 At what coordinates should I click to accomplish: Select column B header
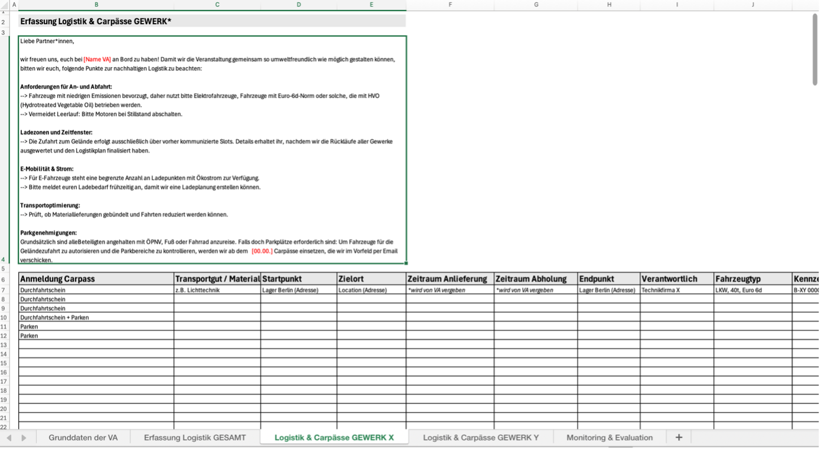tap(96, 5)
